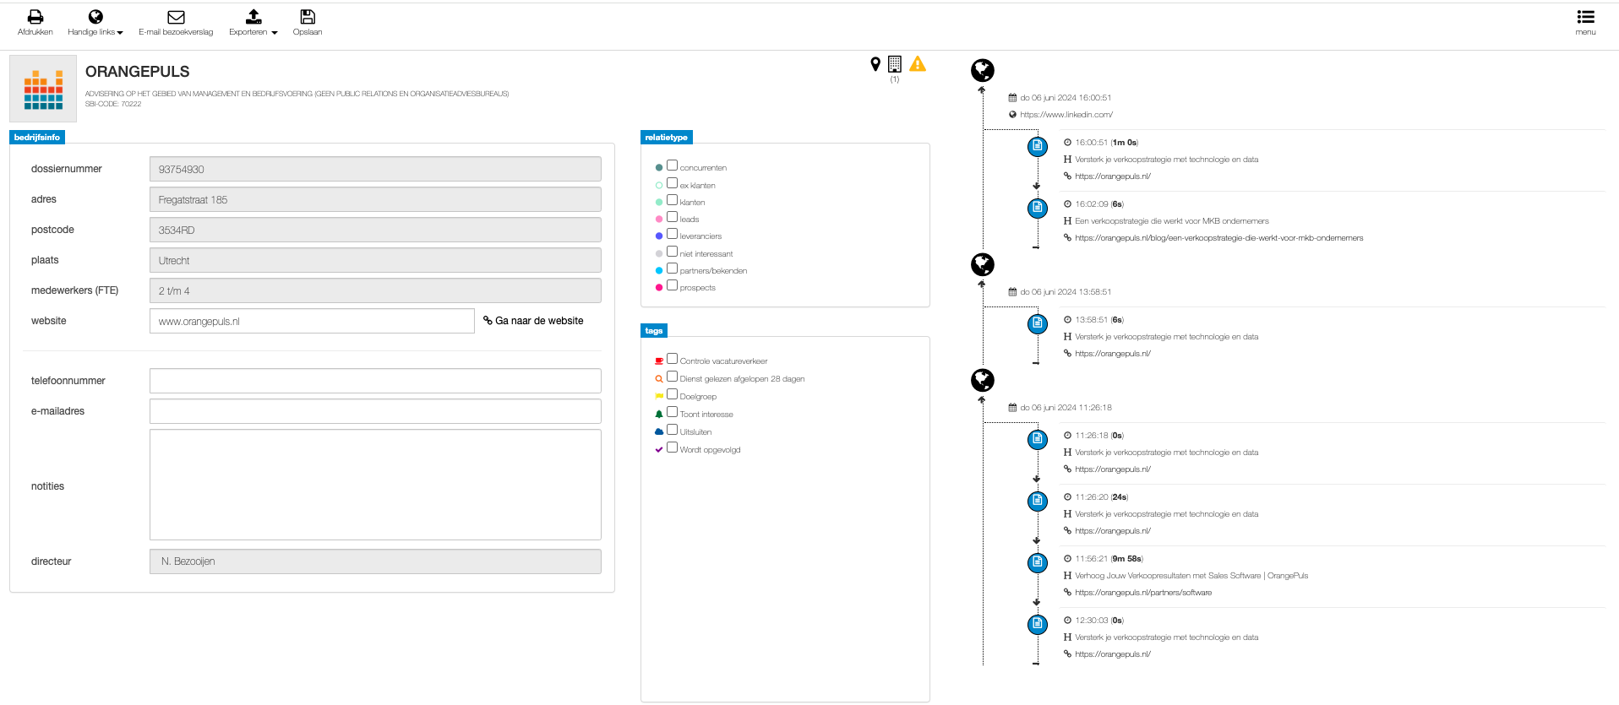
Task: Check the ex klanten checkbox
Action: pyautogui.click(x=673, y=182)
